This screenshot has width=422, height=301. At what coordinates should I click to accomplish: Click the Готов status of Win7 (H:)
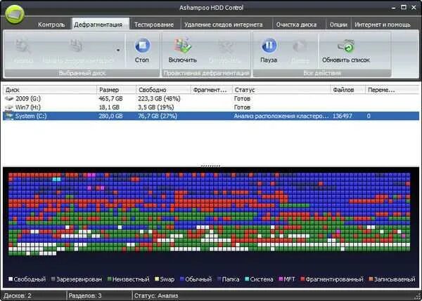(242, 107)
